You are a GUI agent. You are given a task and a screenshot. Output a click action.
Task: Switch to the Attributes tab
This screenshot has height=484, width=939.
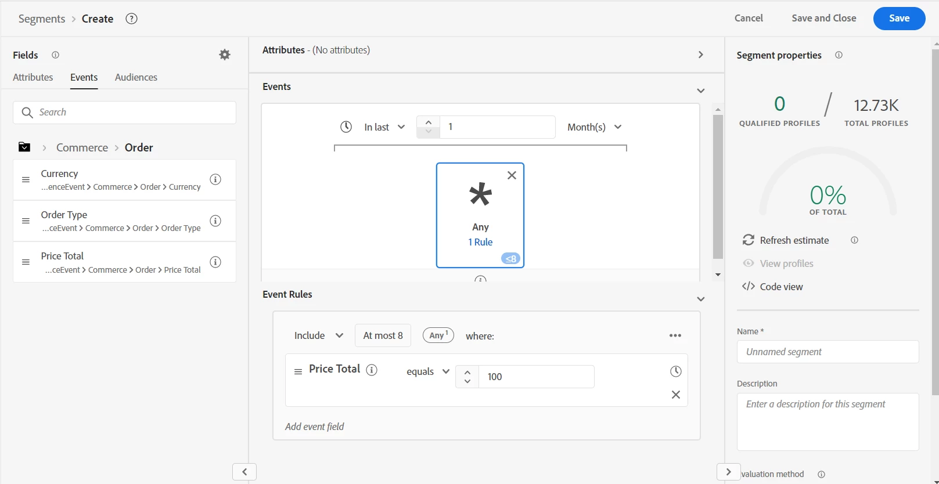33,77
